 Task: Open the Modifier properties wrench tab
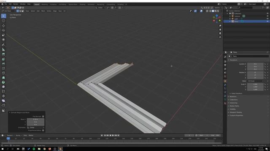click(x=225, y=85)
